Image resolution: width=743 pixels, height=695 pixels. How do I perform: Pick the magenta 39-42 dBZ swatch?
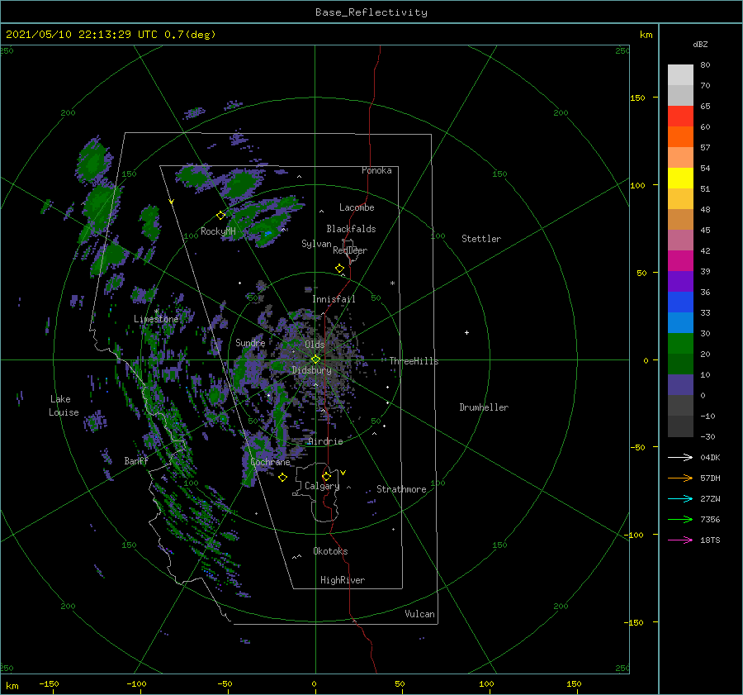click(680, 261)
